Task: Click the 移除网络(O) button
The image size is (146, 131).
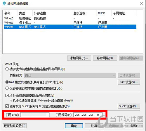Action: point(105,58)
